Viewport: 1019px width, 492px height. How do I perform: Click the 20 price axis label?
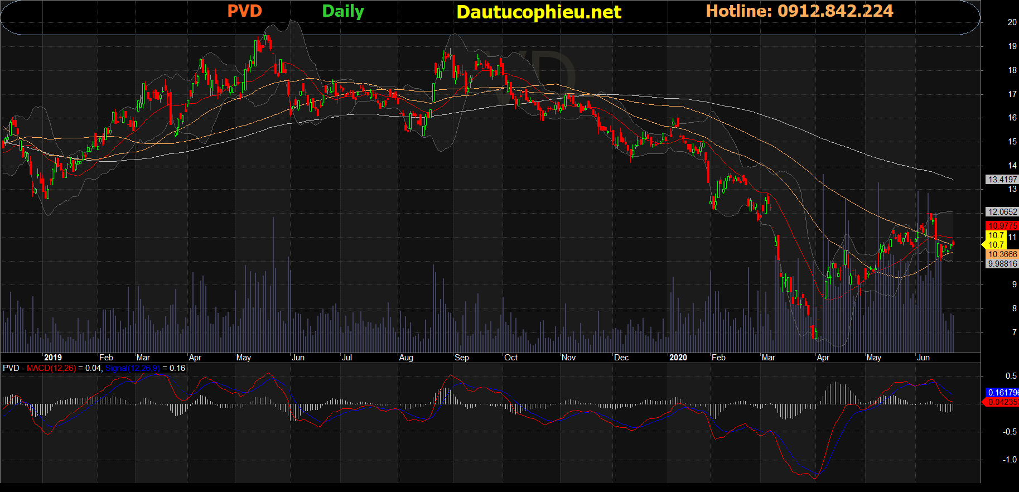click(1012, 22)
